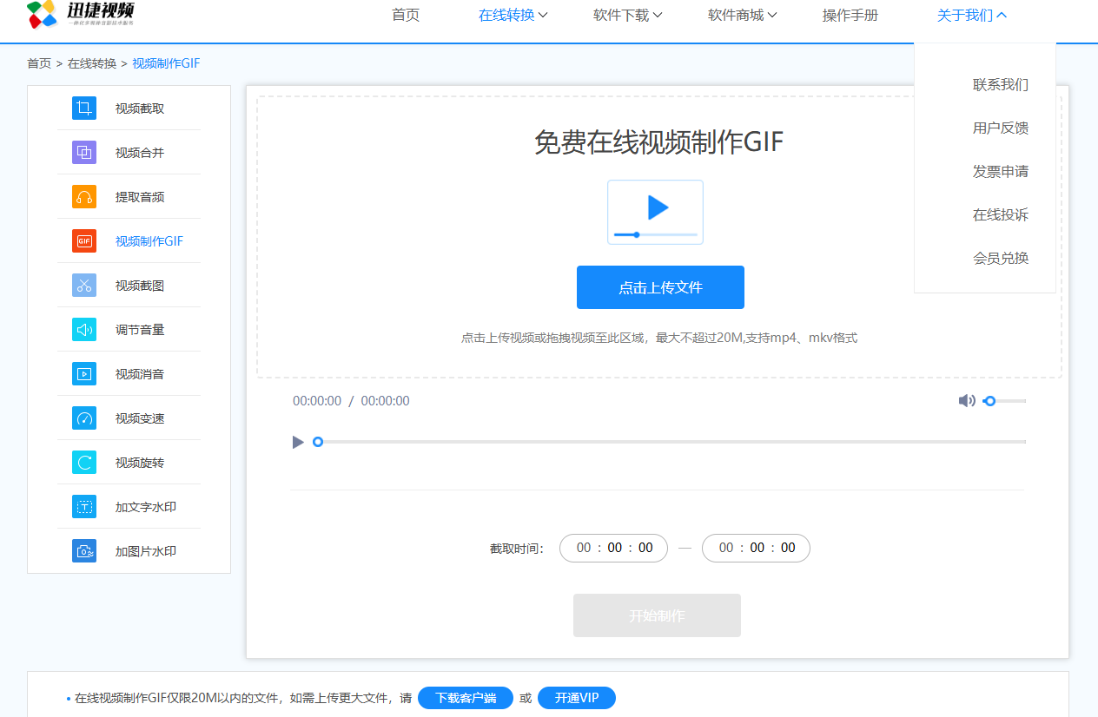Click the upload hint text about 20M limit
1098x717 pixels.
[x=659, y=338]
